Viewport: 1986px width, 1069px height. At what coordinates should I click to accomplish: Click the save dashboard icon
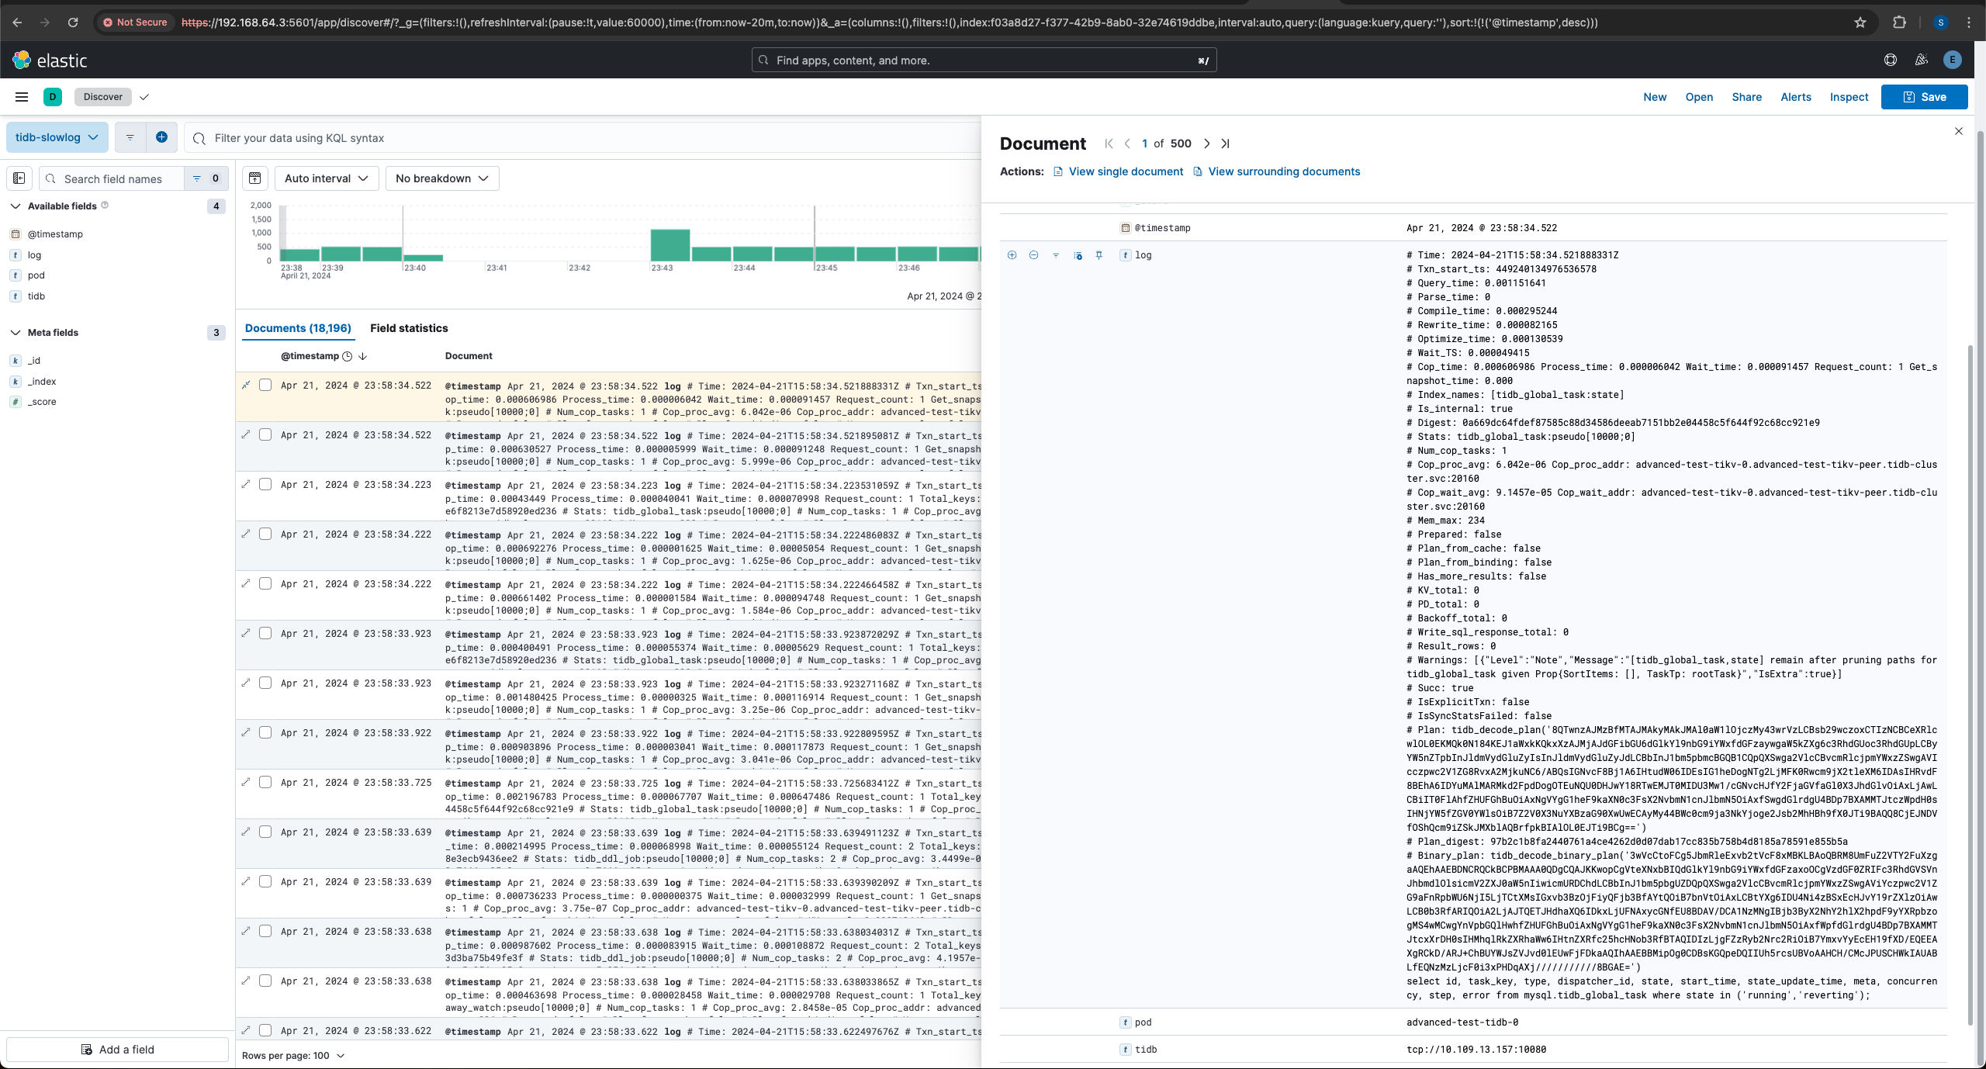pyautogui.click(x=1924, y=96)
